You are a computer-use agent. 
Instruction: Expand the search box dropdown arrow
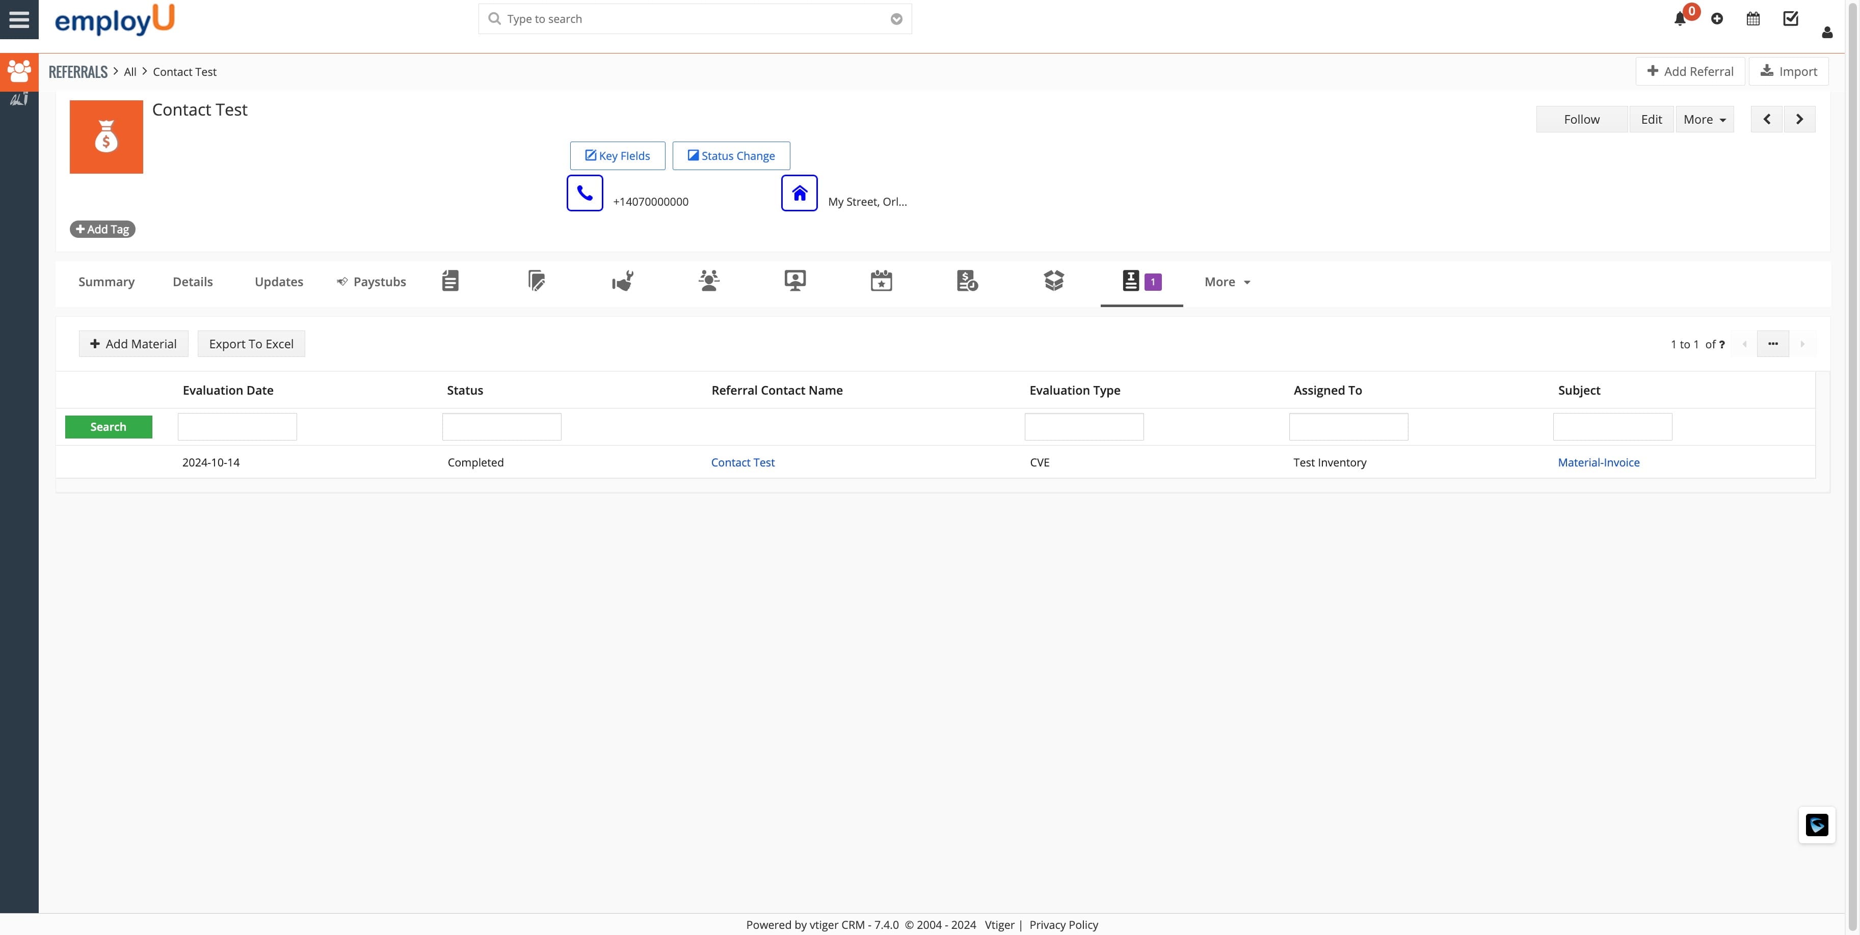(896, 19)
